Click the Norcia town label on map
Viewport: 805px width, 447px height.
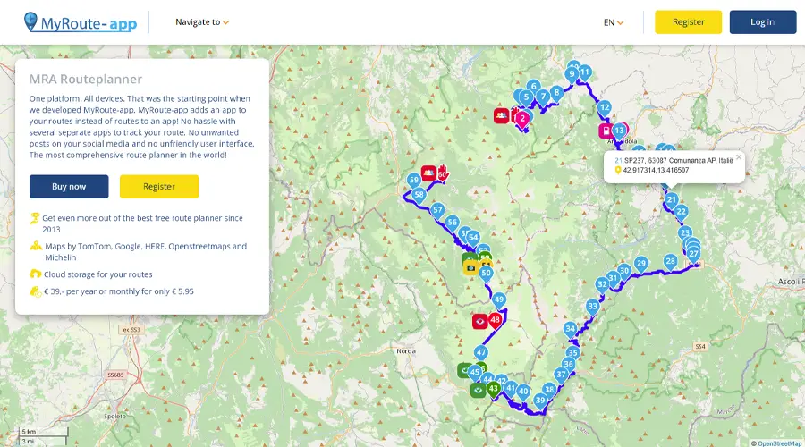click(x=406, y=351)
